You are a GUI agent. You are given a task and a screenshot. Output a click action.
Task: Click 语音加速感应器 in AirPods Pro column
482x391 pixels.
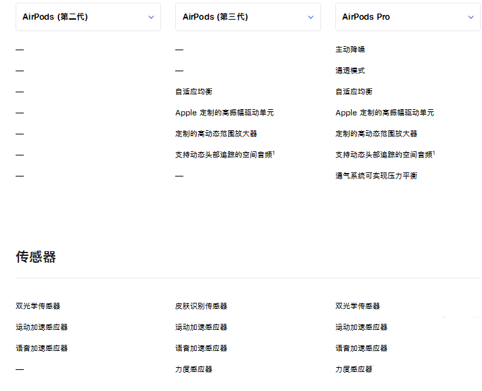pyautogui.click(x=361, y=348)
